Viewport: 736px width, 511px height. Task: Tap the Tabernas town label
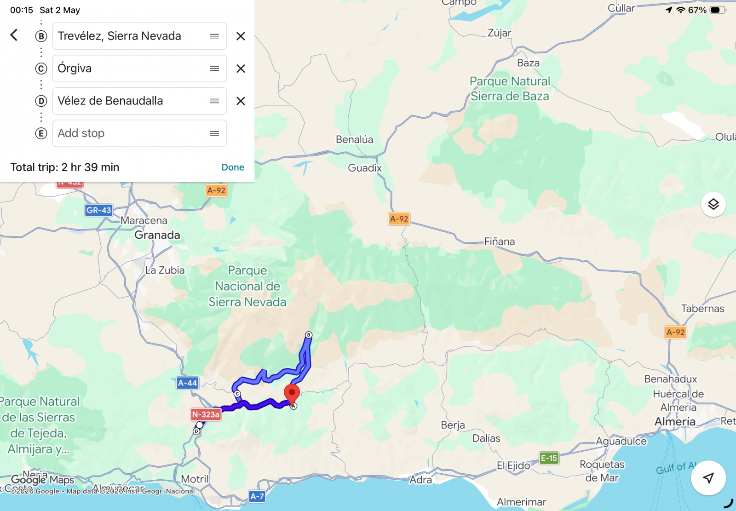click(702, 309)
